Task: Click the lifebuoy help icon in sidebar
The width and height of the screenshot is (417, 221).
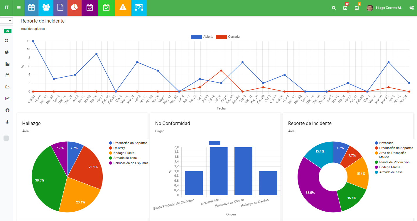Action: 7,110
